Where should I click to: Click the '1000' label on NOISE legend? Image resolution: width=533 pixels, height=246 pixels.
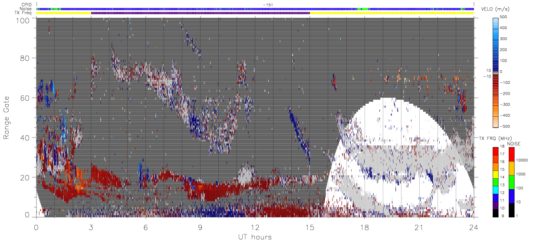point(521,174)
